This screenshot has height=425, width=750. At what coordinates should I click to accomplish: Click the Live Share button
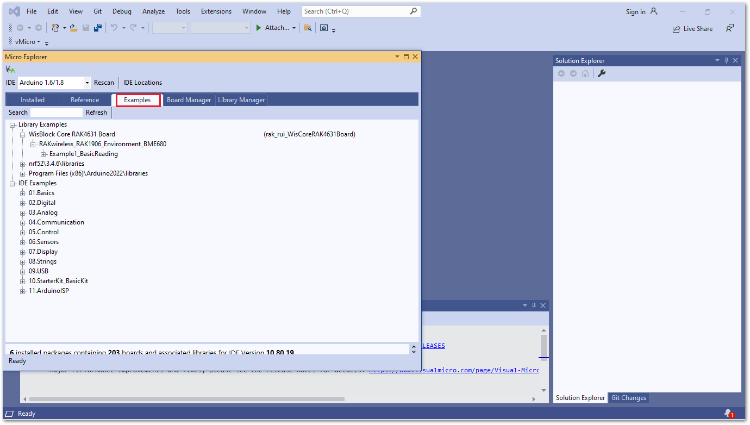coord(692,29)
